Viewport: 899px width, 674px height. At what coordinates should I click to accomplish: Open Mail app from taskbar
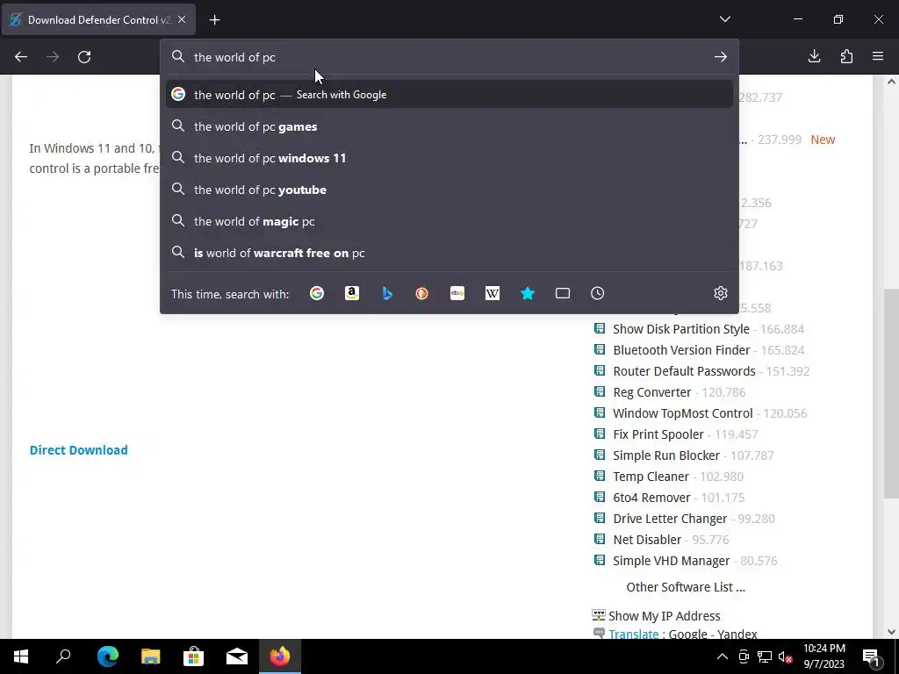(237, 656)
